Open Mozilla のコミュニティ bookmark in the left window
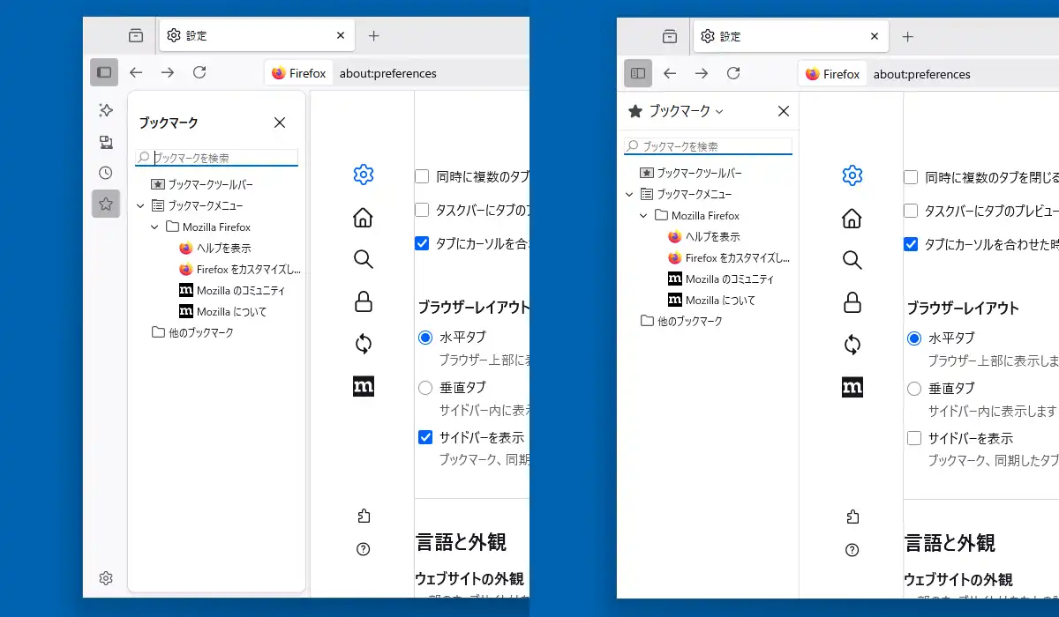 (x=232, y=290)
